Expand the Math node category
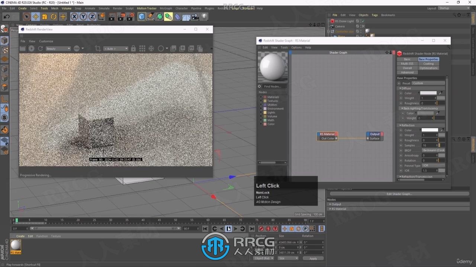The image size is (476, 267). (261, 120)
